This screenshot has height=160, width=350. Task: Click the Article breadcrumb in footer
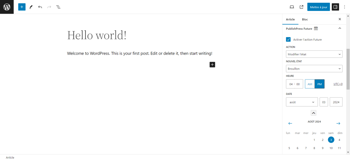[x=10, y=158]
